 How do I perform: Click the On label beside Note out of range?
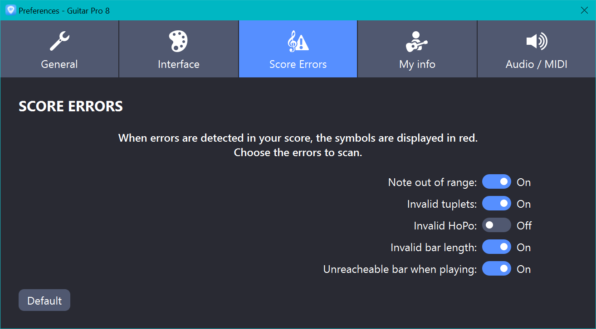[x=524, y=182]
